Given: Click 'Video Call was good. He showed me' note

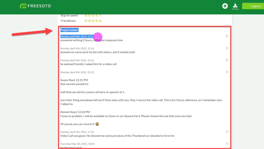Looking at the screenshot, I should 117,136.
